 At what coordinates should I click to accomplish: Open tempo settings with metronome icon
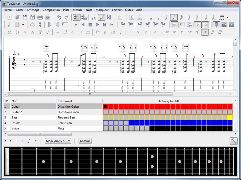(32, 25)
